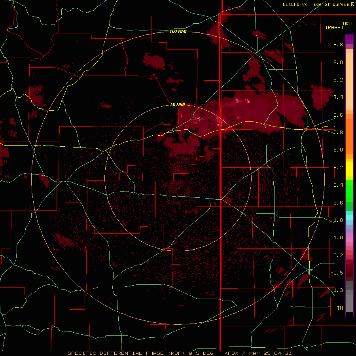The image size is (356, 356).
Task: Pick the orange segment of the color bar
Action: point(349,136)
